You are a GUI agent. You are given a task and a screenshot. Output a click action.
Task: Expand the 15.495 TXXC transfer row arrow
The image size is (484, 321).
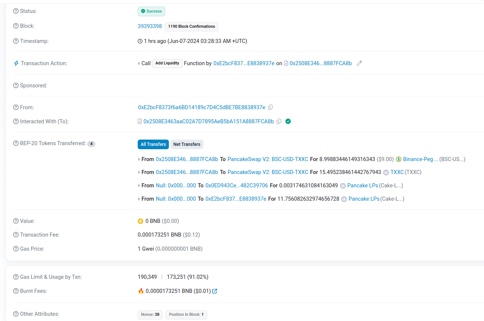tap(139, 172)
